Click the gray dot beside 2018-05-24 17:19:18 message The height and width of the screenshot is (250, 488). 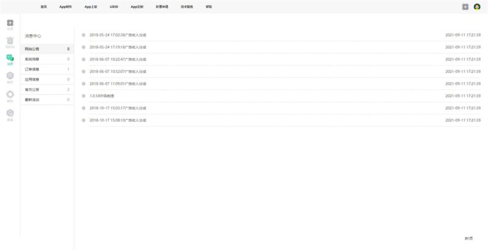pyautogui.click(x=84, y=48)
